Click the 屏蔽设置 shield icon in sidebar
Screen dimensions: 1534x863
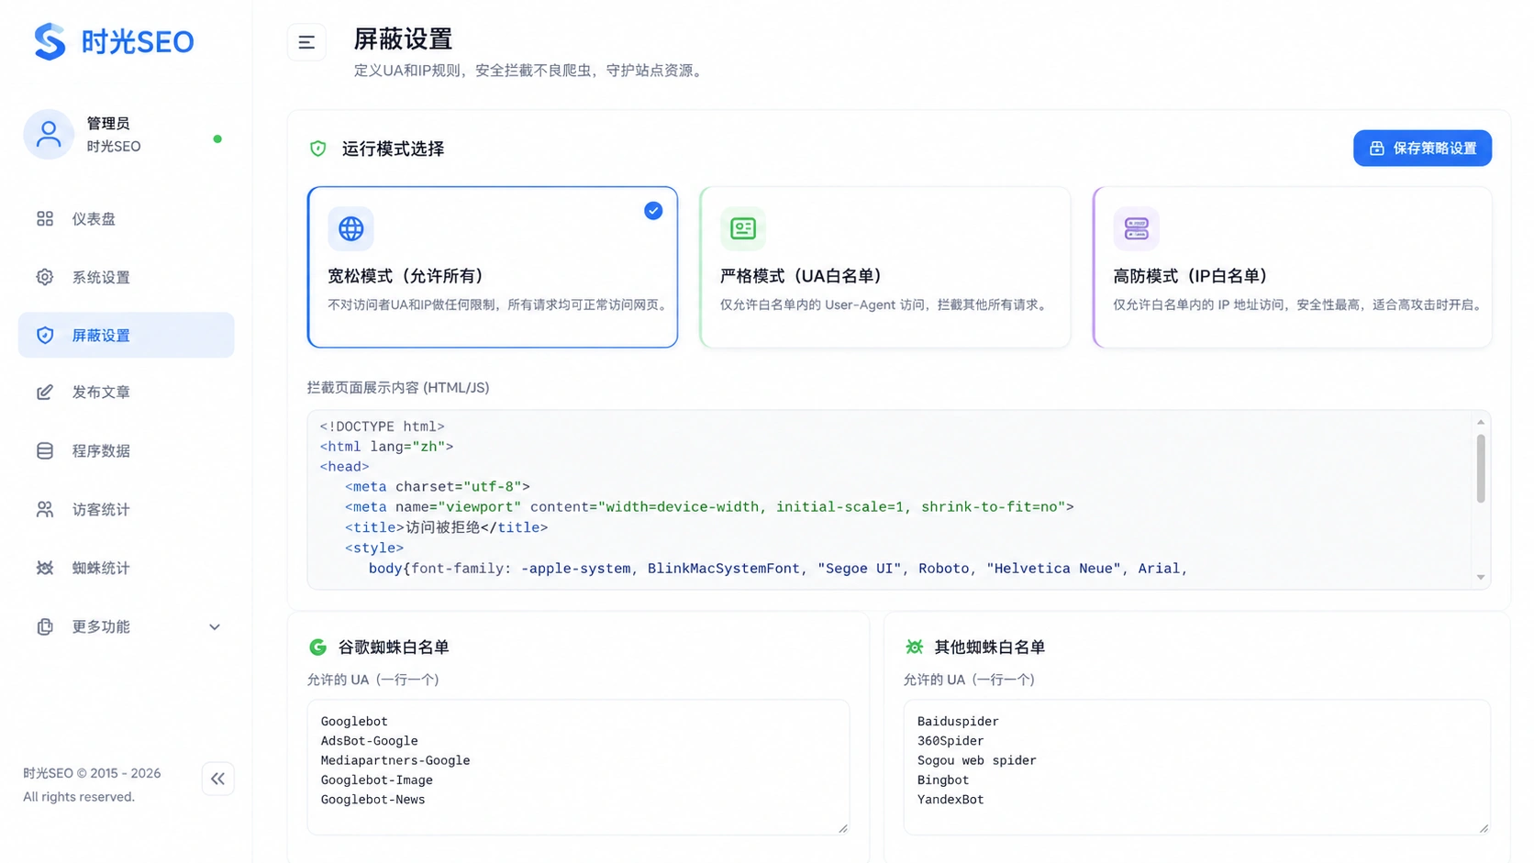pos(45,335)
